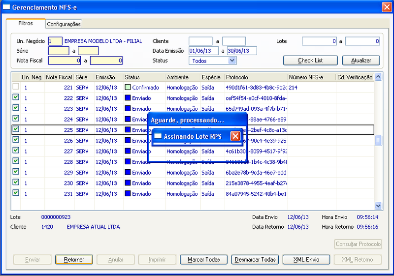Screen dimensions: 394x276
Task: Click the Atualizar button
Action: point(361,61)
